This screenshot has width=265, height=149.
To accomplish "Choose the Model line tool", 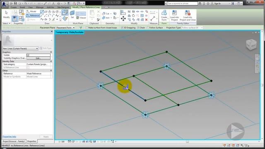I will click(x=31, y=11).
